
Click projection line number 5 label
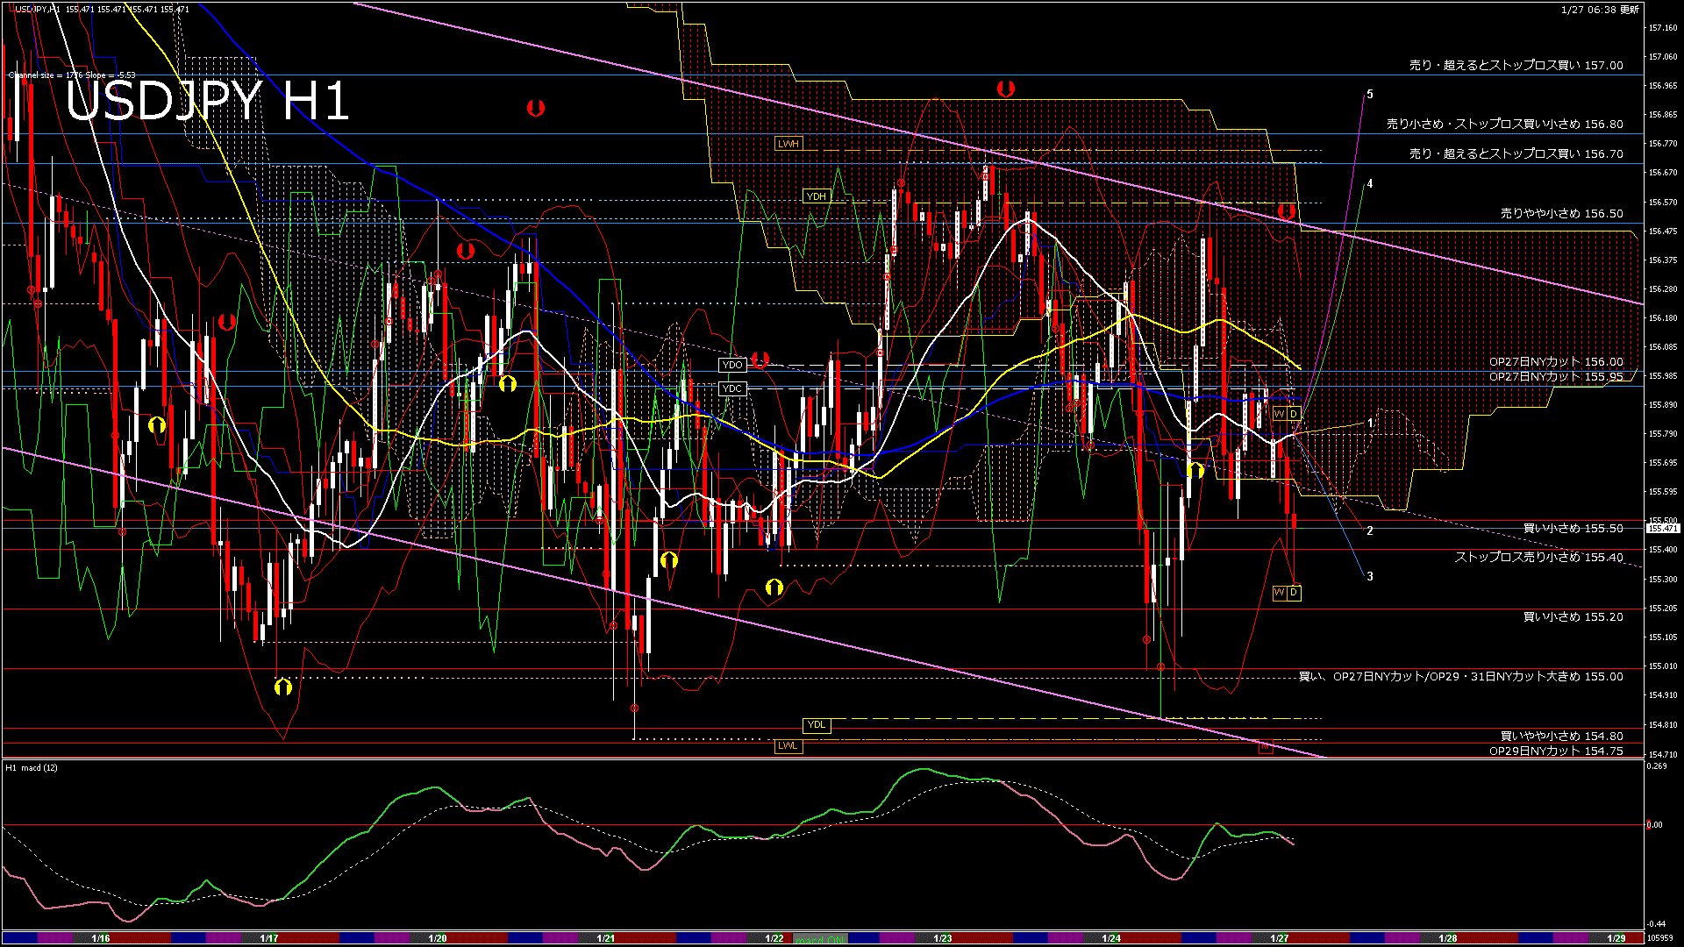point(1370,94)
